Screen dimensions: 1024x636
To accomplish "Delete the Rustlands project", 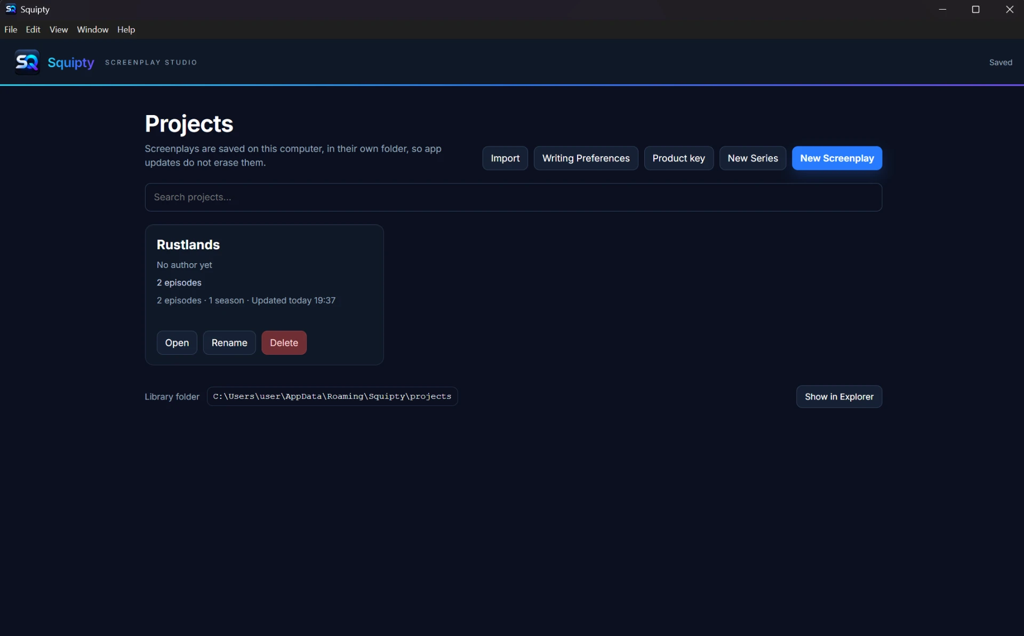I will point(284,343).
